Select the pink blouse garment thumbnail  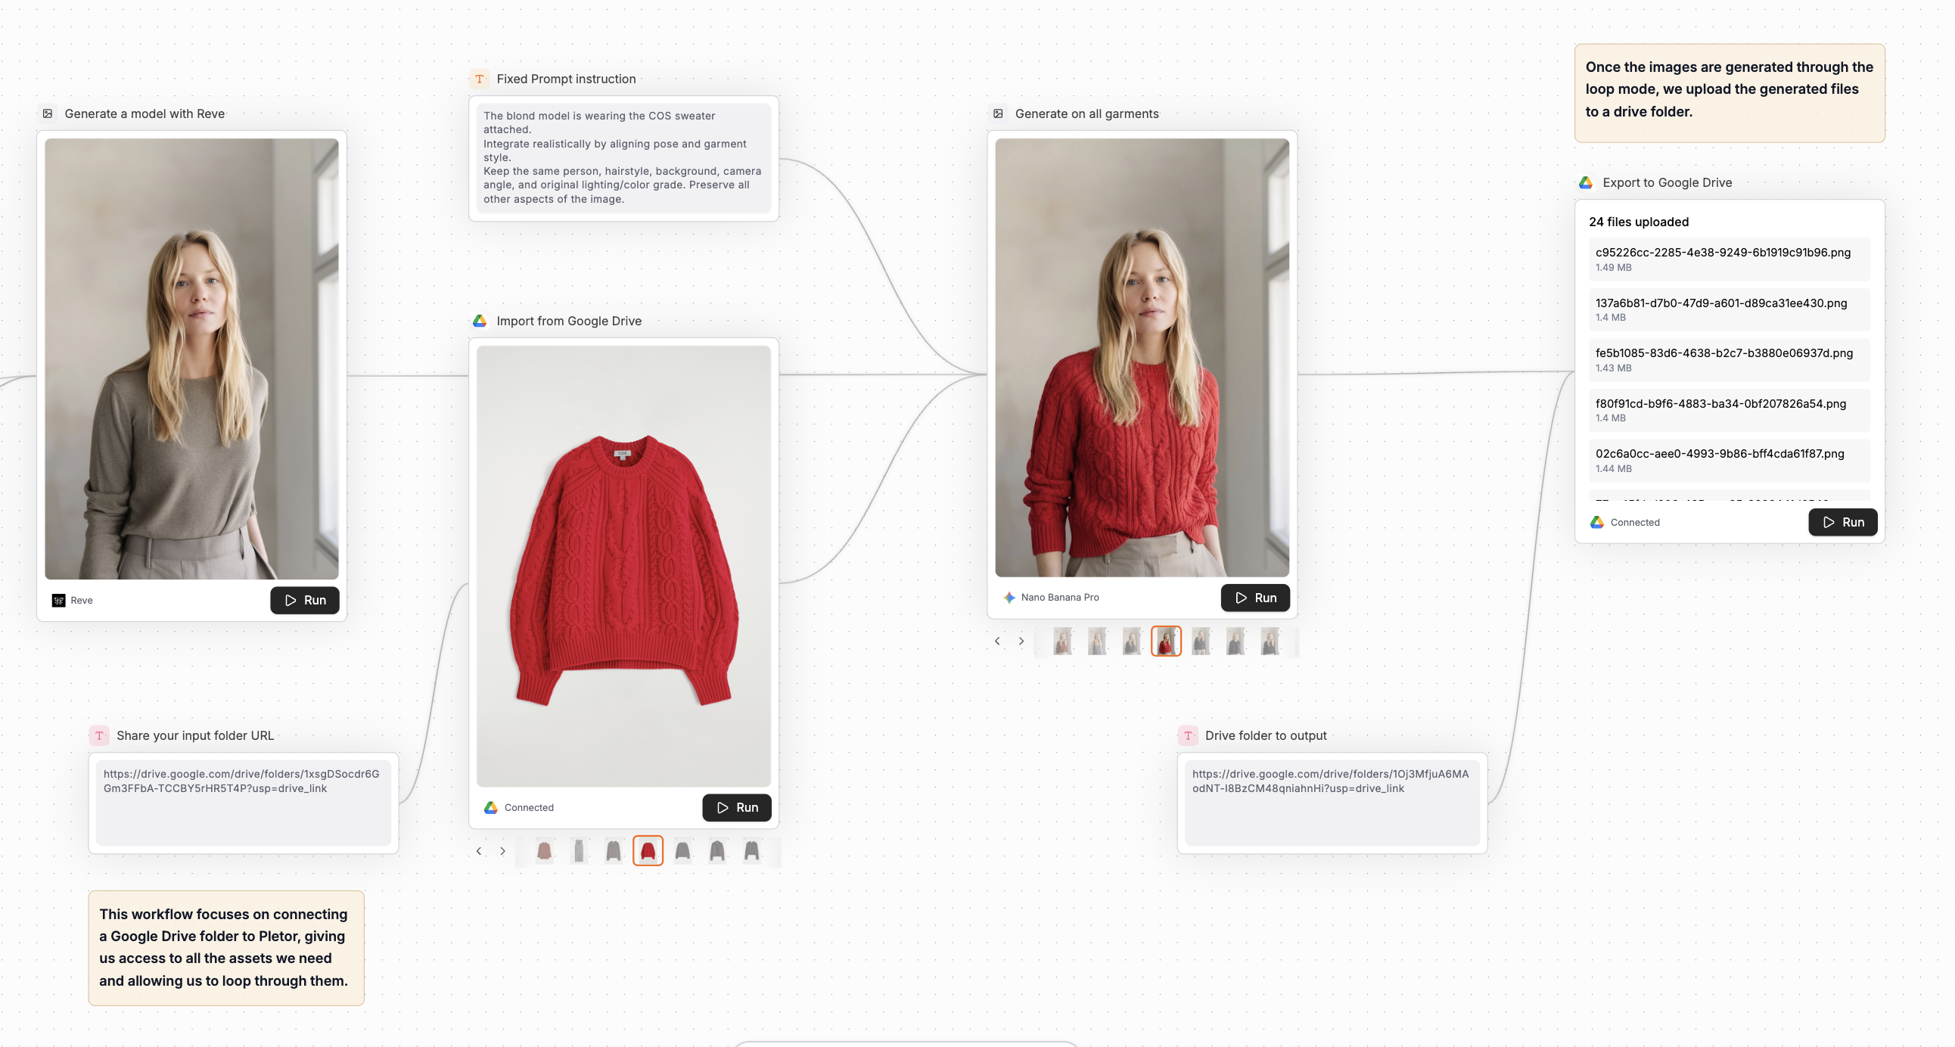[544, 851]
